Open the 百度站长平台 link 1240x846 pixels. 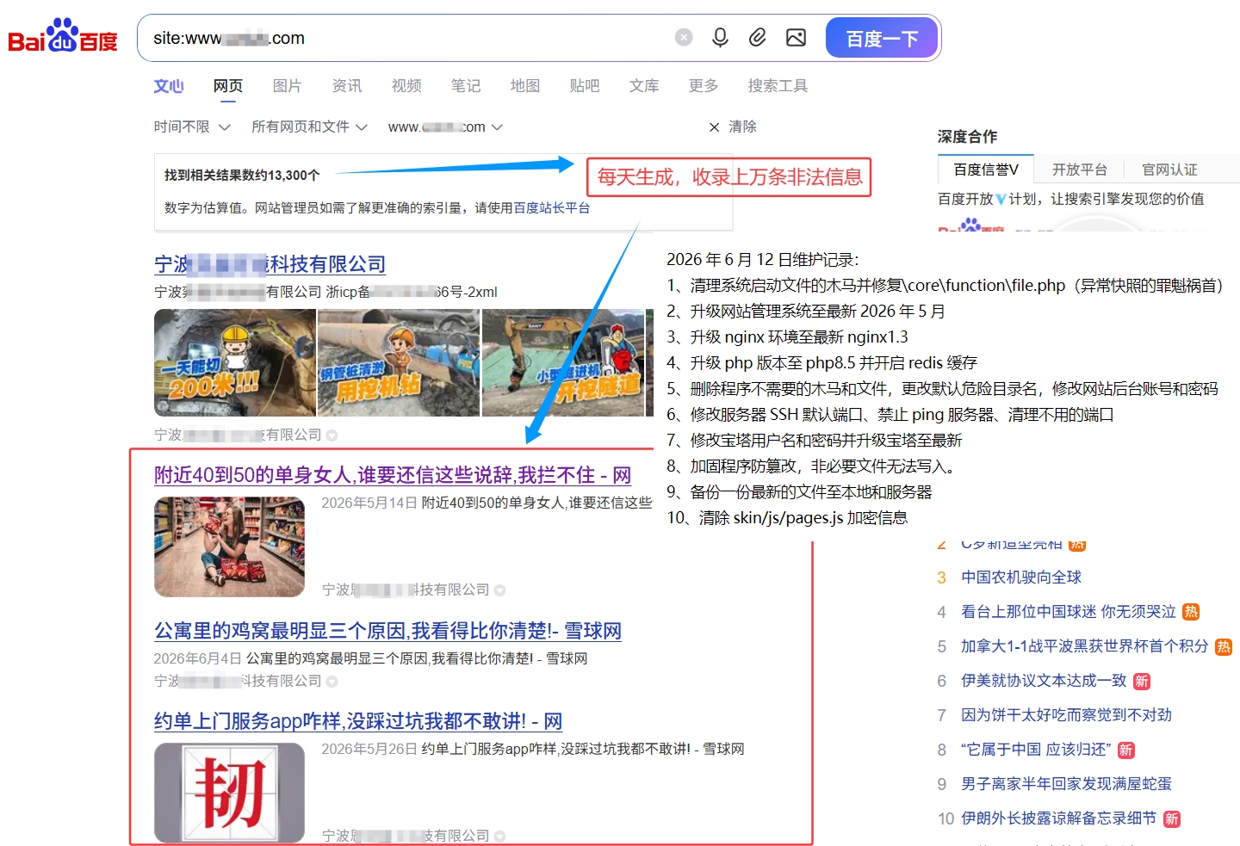(552, 207)
